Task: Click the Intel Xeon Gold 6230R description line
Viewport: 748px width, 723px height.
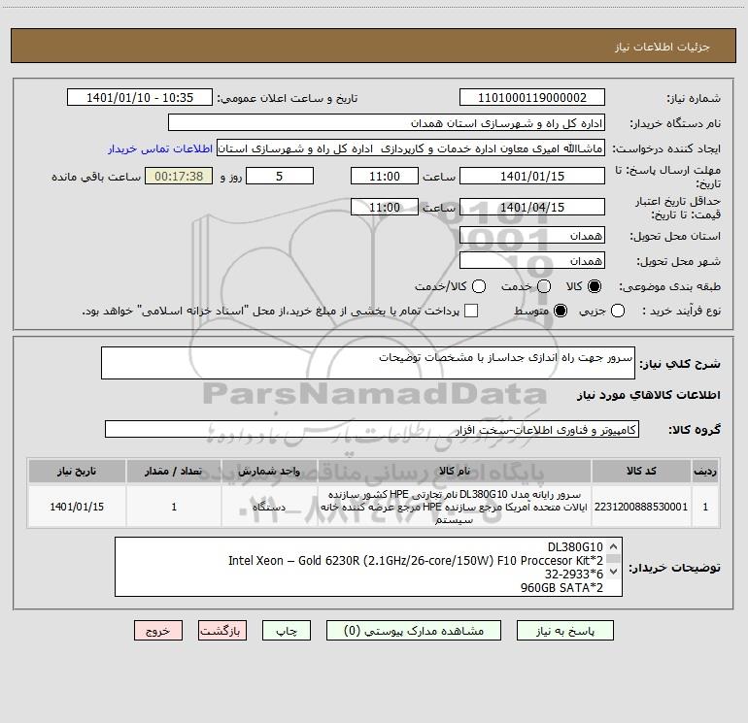Action: coord(416,560)
